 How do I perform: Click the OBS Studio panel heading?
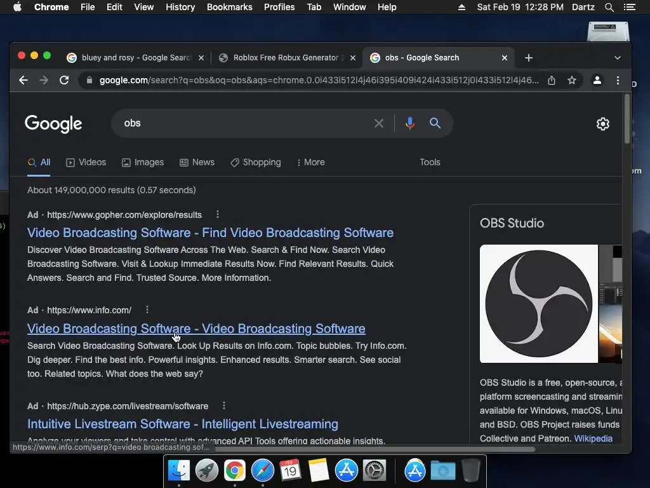[512, 223]
